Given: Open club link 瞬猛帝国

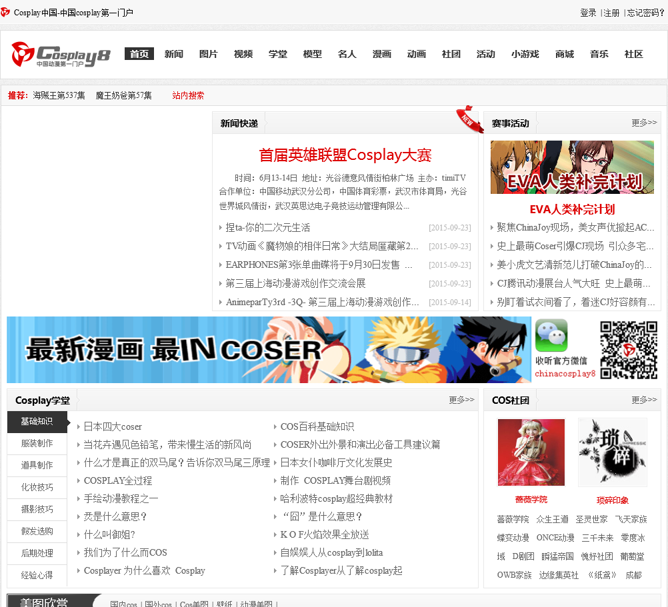Looking at the screenshot, I should click(x=557, y=556).
